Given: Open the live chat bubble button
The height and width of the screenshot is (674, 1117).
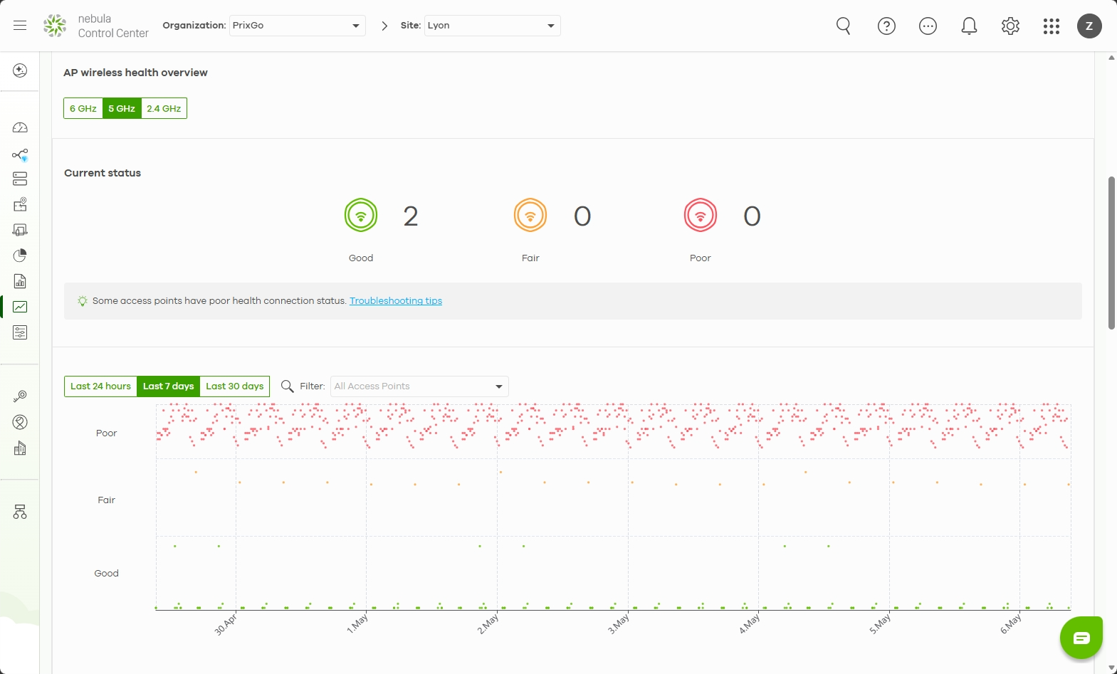Looking at the screenshot, I should pyautogui.click(x=1081, y=638).
